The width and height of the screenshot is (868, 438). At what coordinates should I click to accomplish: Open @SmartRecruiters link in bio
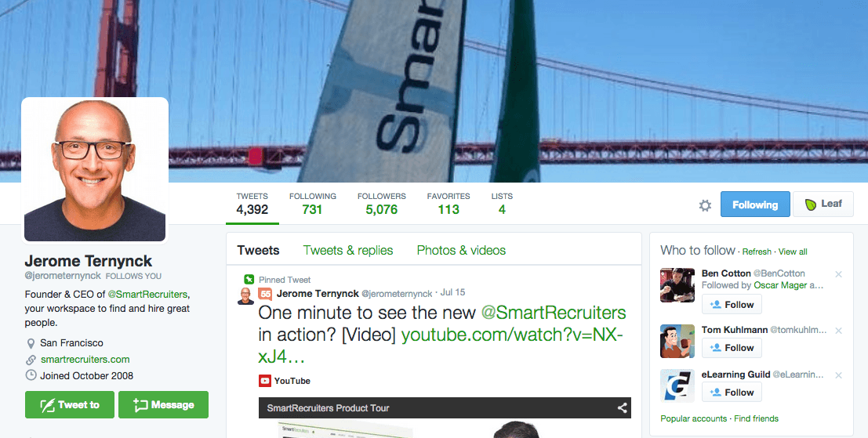tap(147, 294)
